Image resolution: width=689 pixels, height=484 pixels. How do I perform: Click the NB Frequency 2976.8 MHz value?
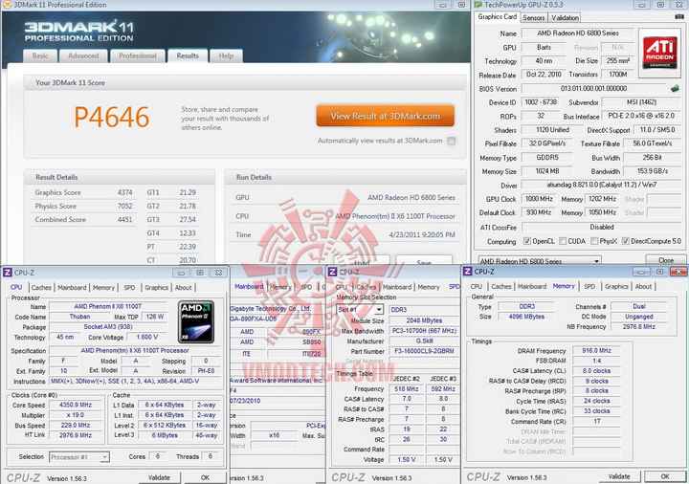pyautogui.click(x=639, y=327)
